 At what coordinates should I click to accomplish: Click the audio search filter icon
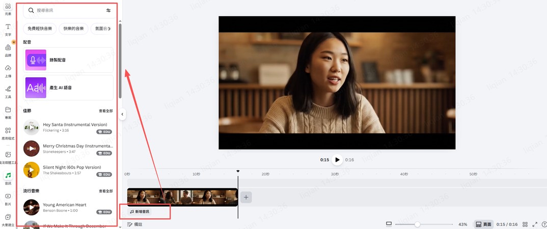coord(108,11)
